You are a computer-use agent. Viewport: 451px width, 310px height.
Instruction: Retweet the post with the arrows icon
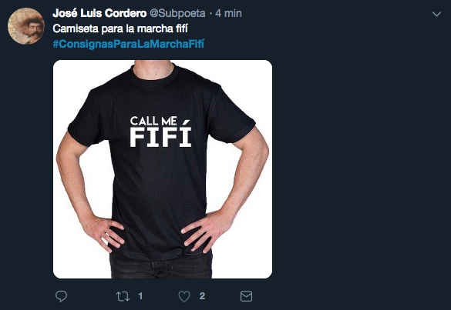pos(123,296)
